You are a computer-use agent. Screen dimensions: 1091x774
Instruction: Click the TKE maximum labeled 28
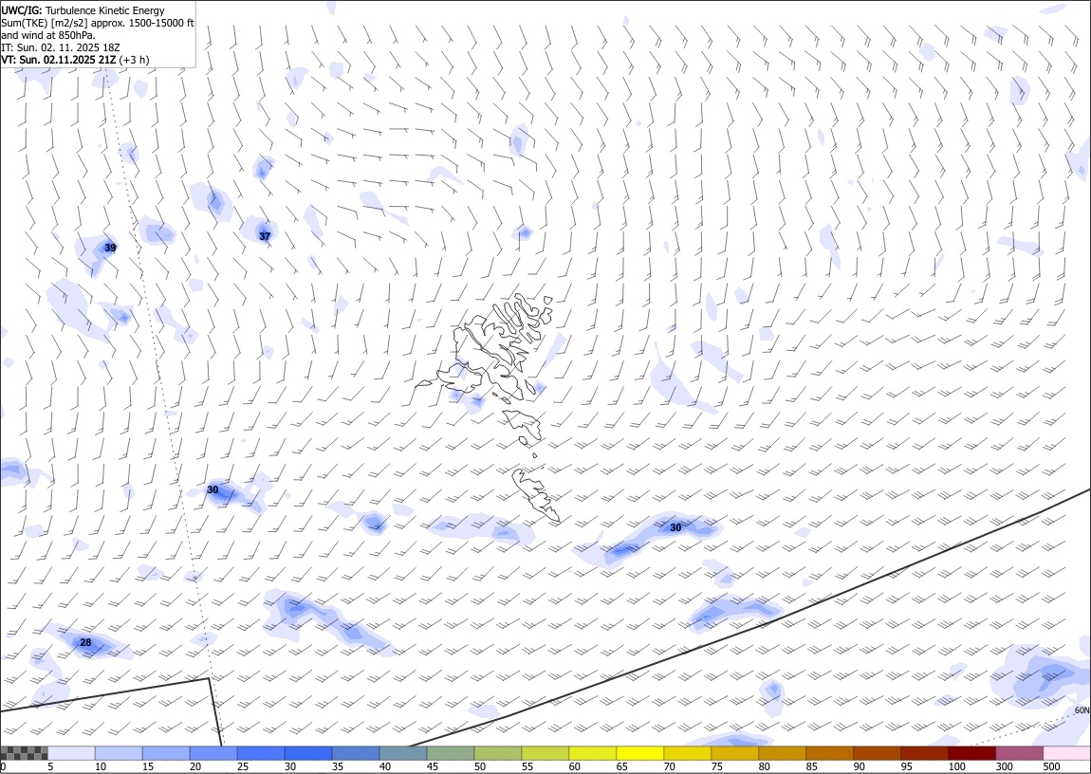tap(85, 642)
